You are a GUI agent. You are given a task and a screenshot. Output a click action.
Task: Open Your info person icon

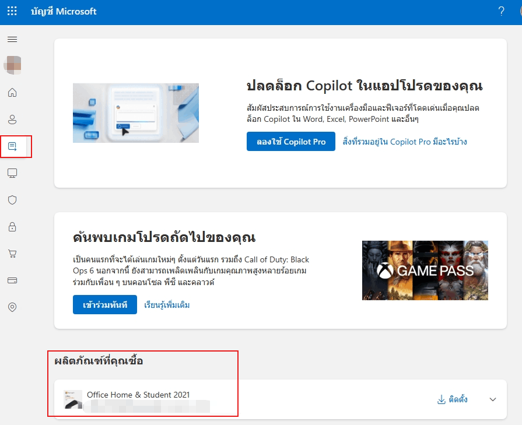12,119
